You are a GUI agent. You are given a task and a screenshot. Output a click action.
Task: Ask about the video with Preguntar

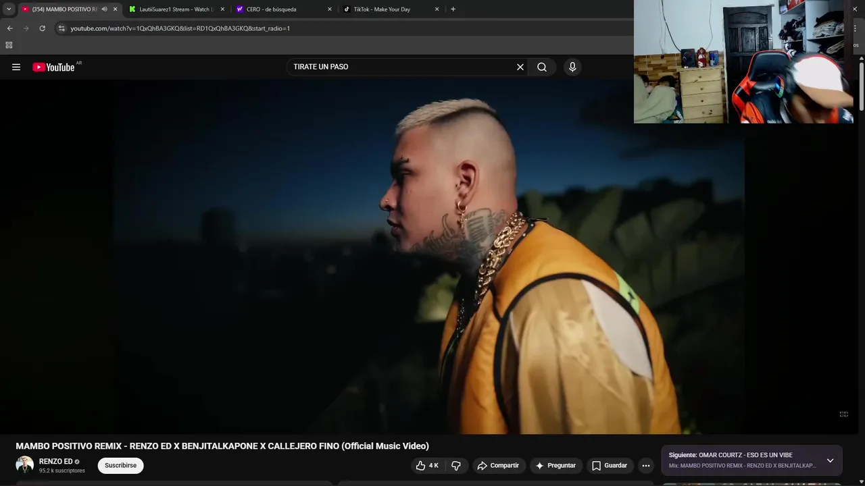coord(555,466)
